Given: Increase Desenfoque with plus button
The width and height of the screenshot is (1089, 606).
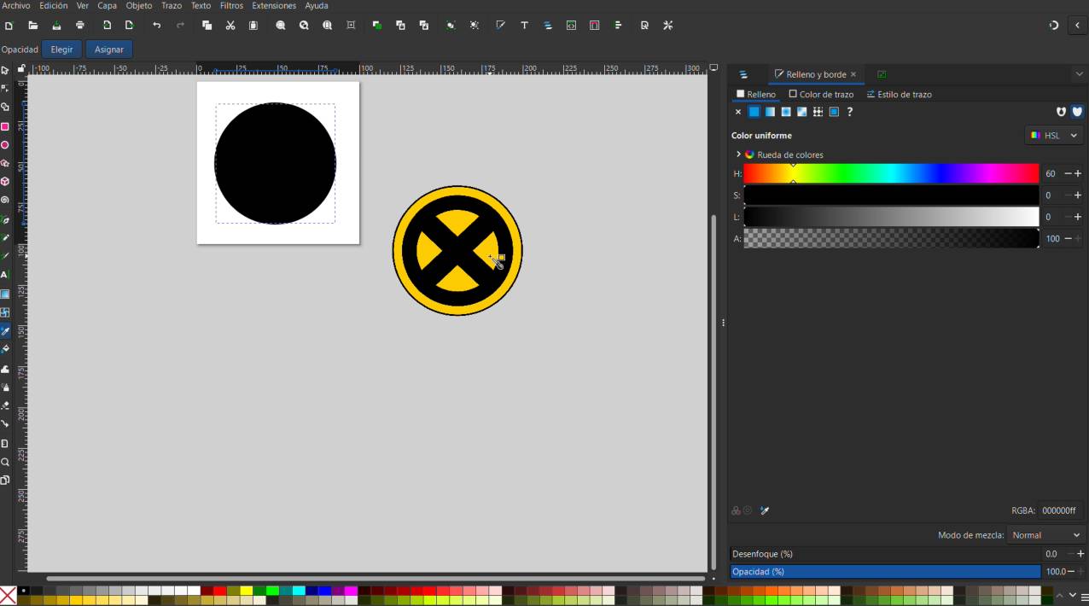Looking at the screenshot, I should pos(1080,554).
